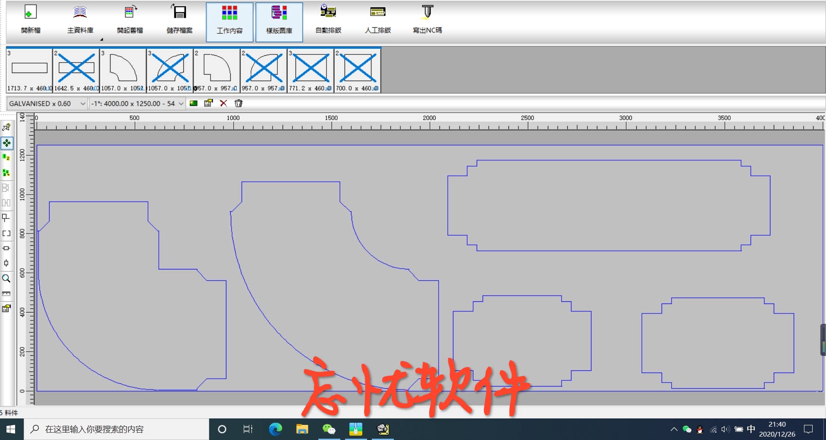Select the bracket frame tool

6,233
